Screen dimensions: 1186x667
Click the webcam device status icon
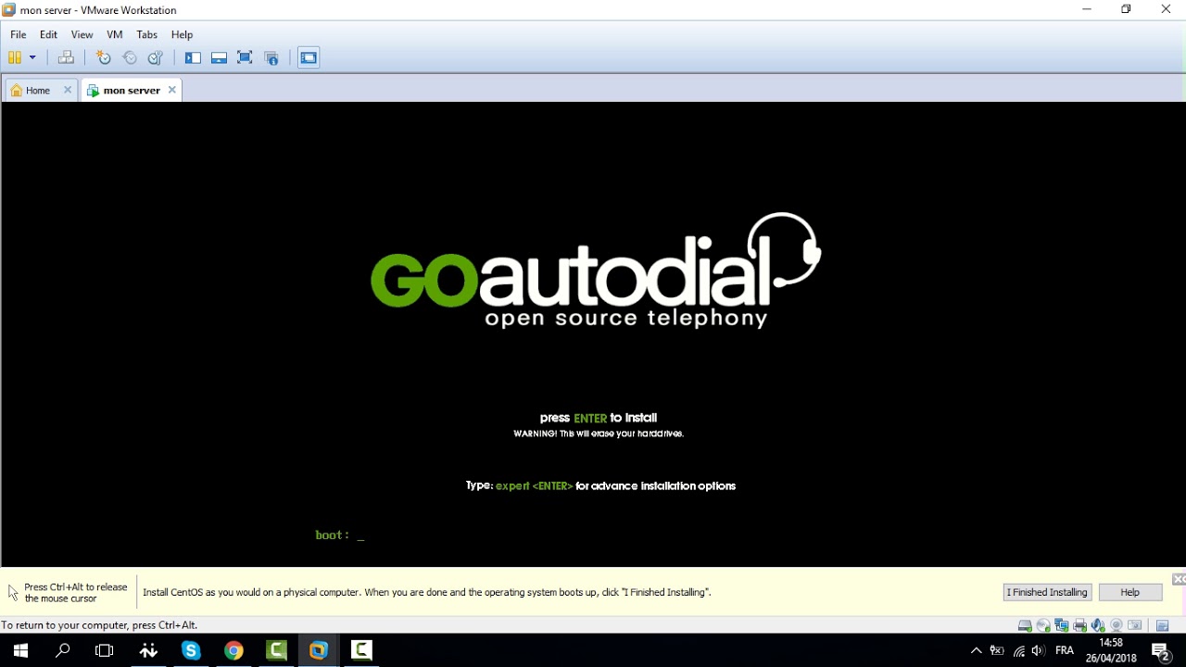click(x=1117, y=625)
